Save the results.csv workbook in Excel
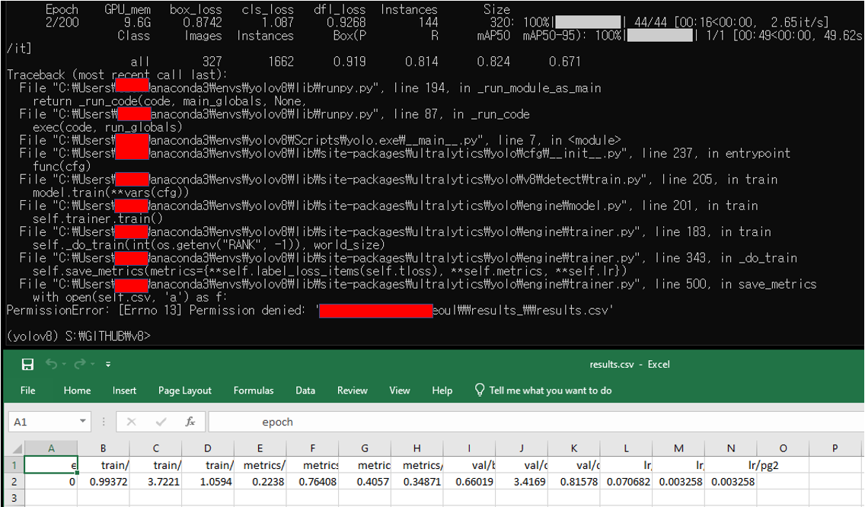The width and height of the screenshot is (865, 507). coord(27,364)
